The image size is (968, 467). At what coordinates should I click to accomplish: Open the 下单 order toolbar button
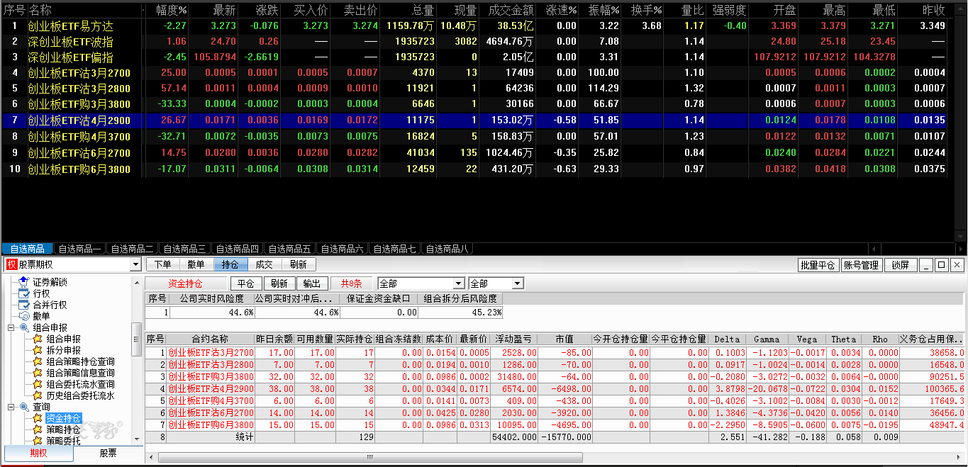[x=162, y=264]
